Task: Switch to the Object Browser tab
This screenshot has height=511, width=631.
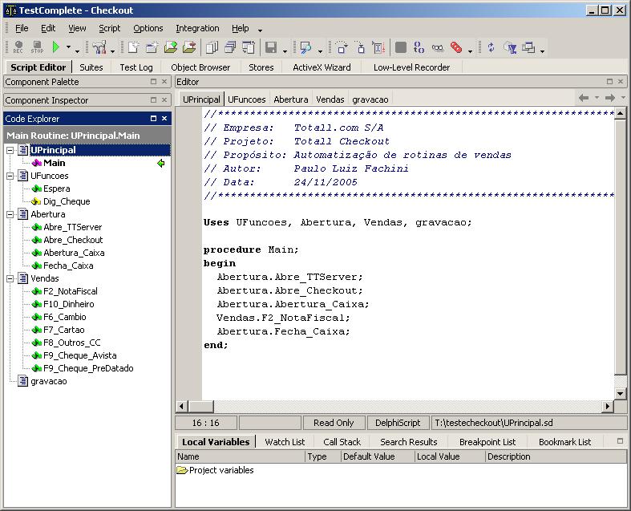Action: [200, 67]
